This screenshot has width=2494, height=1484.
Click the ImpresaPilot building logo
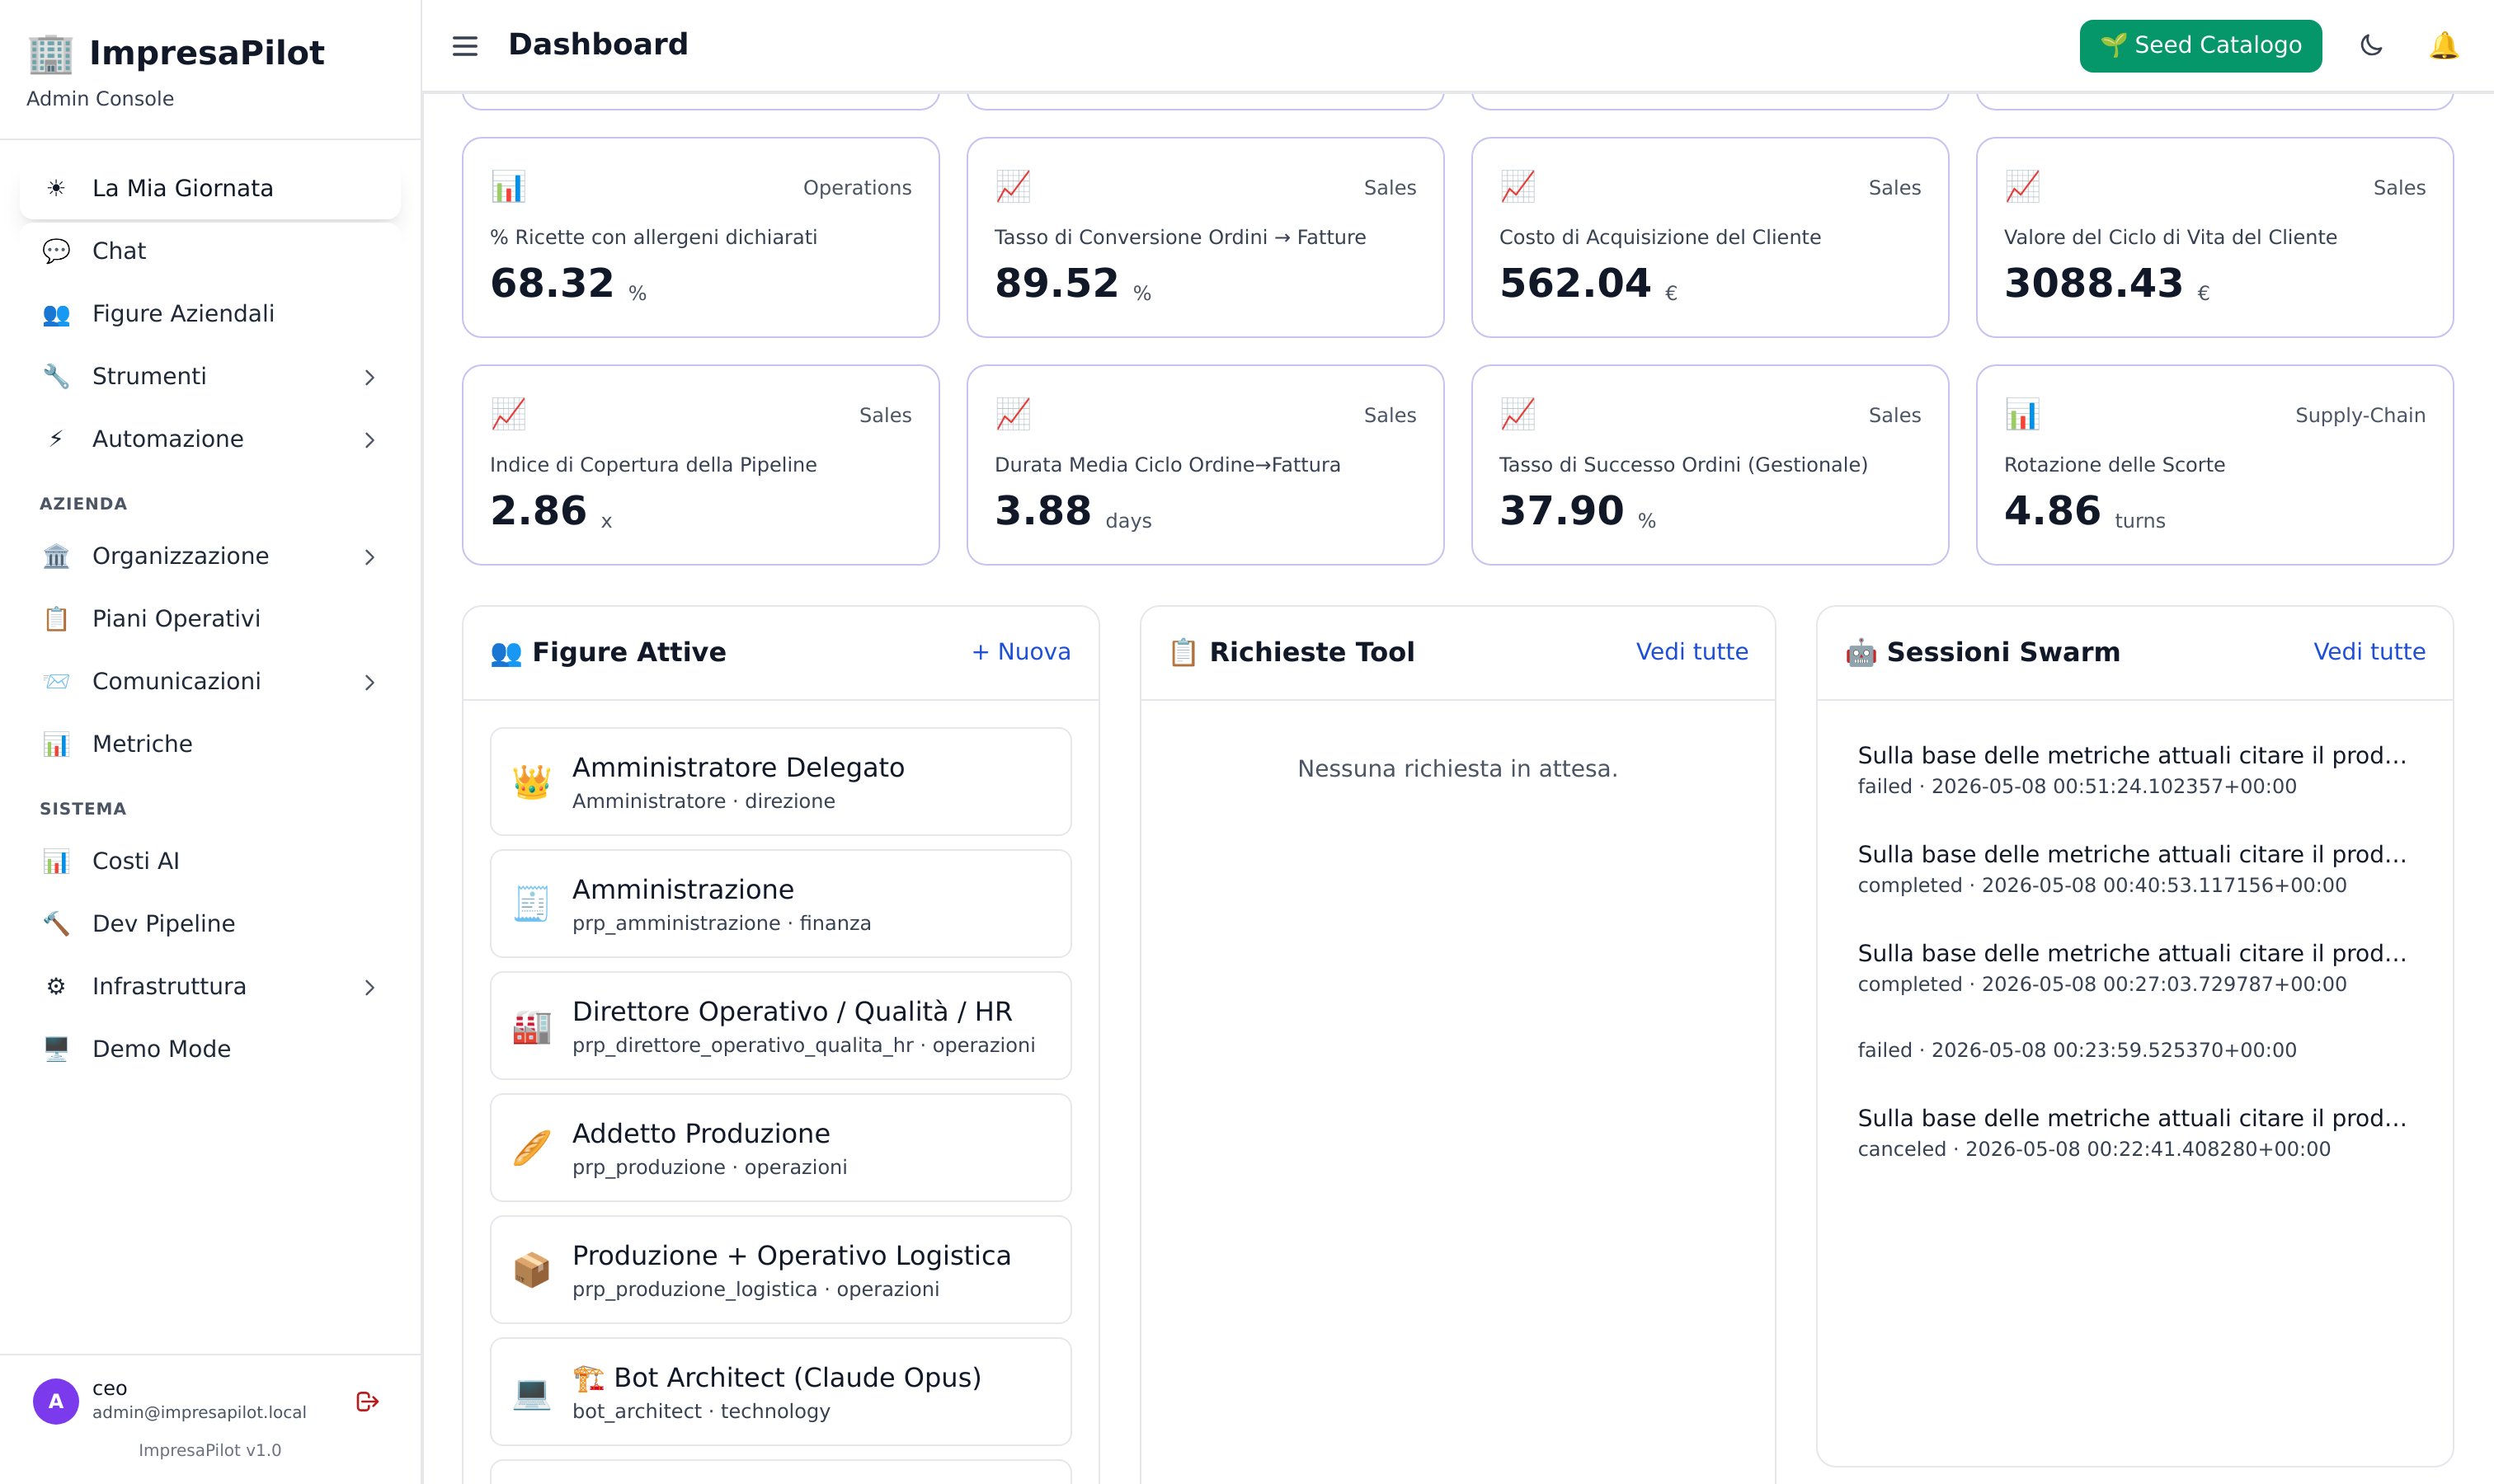pos(50,53)
